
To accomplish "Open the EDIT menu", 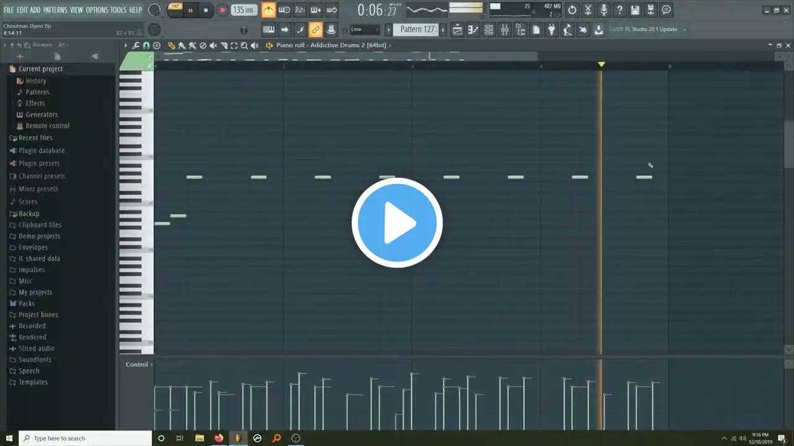I will tap(22, 10).
